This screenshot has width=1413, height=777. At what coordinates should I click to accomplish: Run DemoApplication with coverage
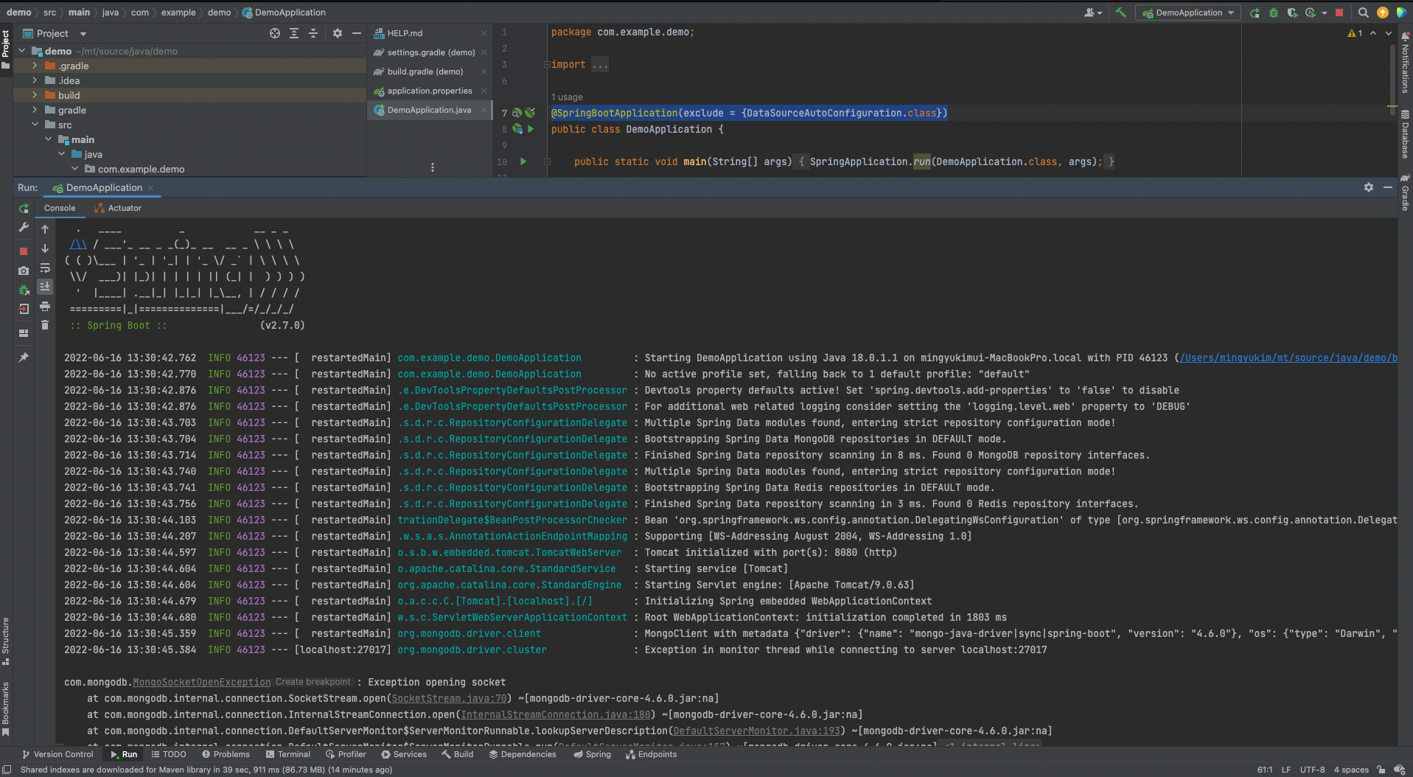1291,13
